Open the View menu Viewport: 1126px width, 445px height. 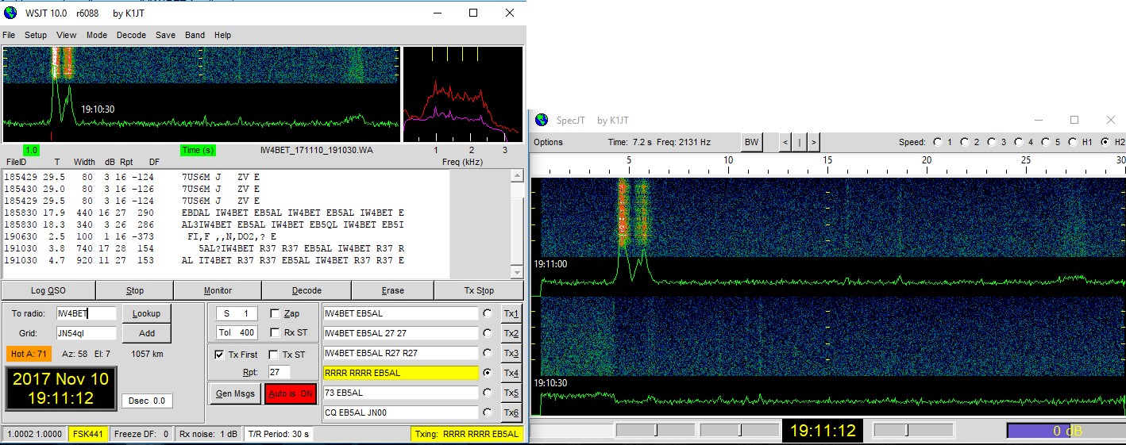(67, 35)
